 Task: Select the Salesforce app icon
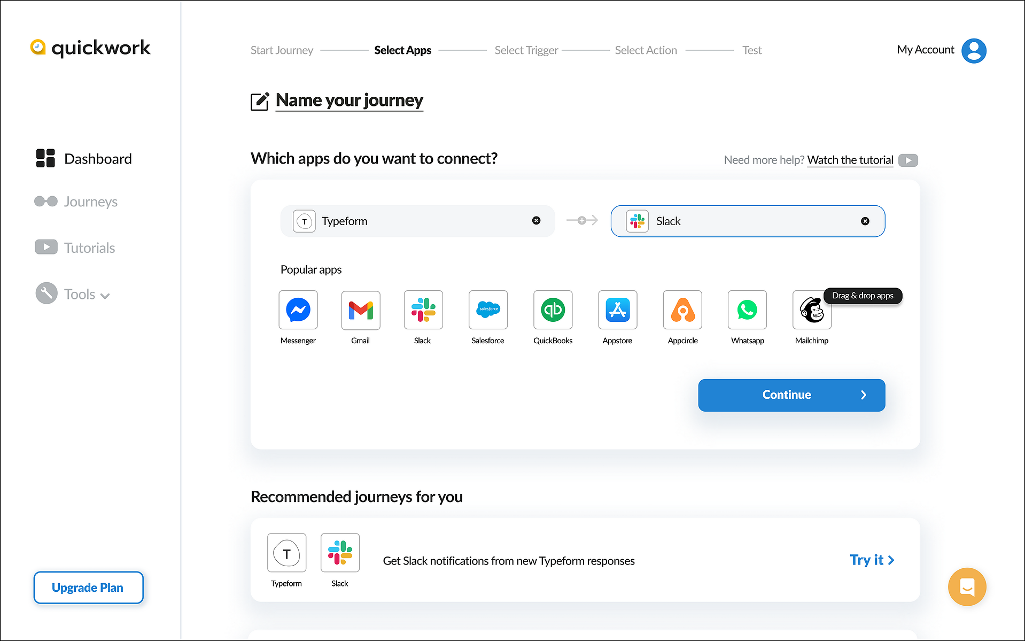click(488, 310)
